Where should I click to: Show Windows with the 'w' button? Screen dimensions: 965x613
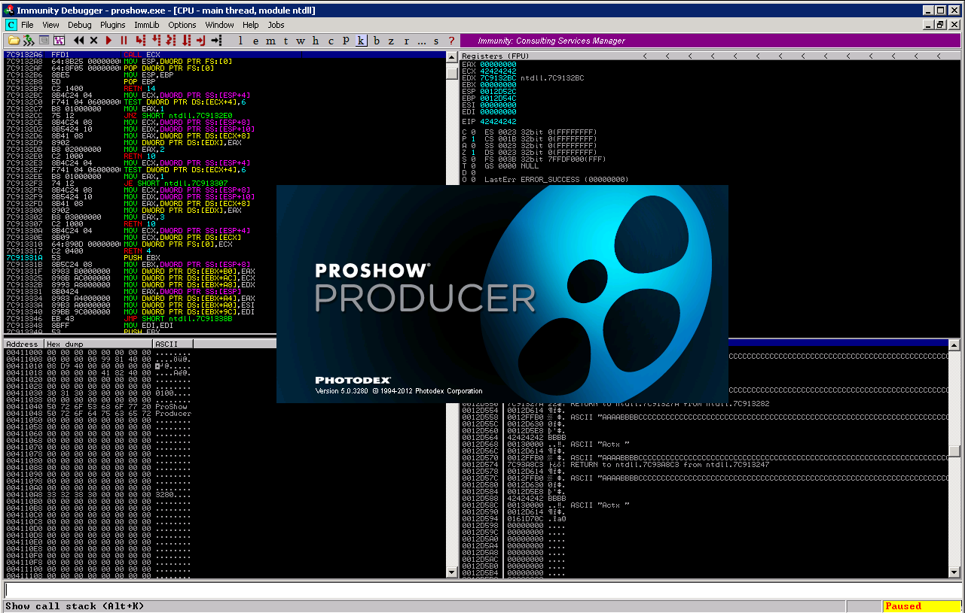coord(301,41)
